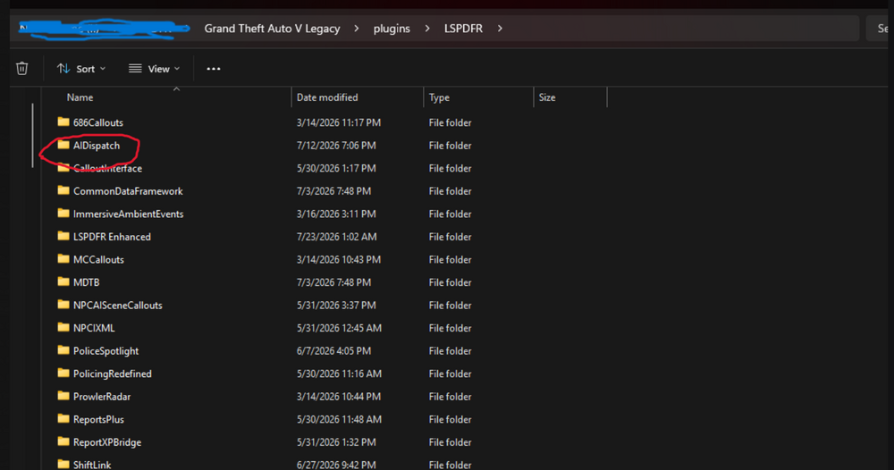Select the ImmersiveAmbientEvents folder icon
Screen dimensions: 894x470
click(63, 213)
